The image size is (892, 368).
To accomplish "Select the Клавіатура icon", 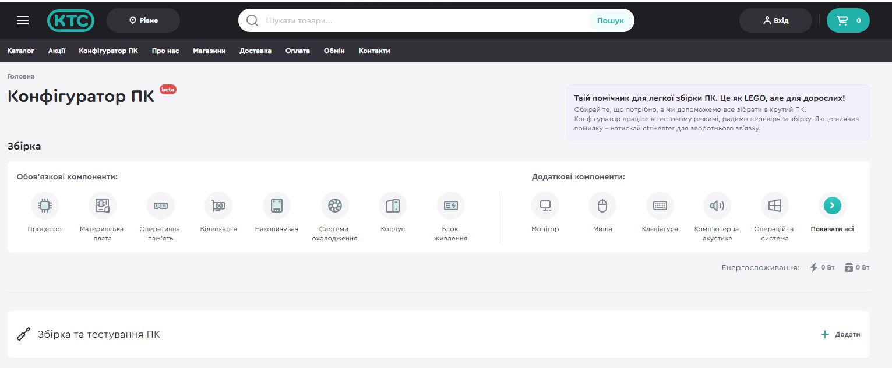I will pyautogui.click(x=660, y=206).
